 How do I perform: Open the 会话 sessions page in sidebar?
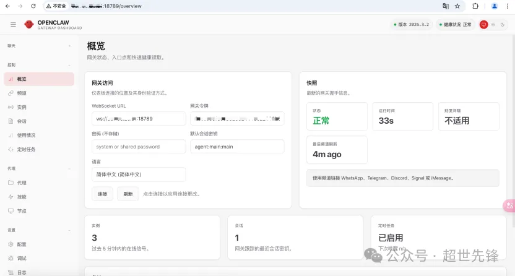pyautogui.click(x=39, y=121)
